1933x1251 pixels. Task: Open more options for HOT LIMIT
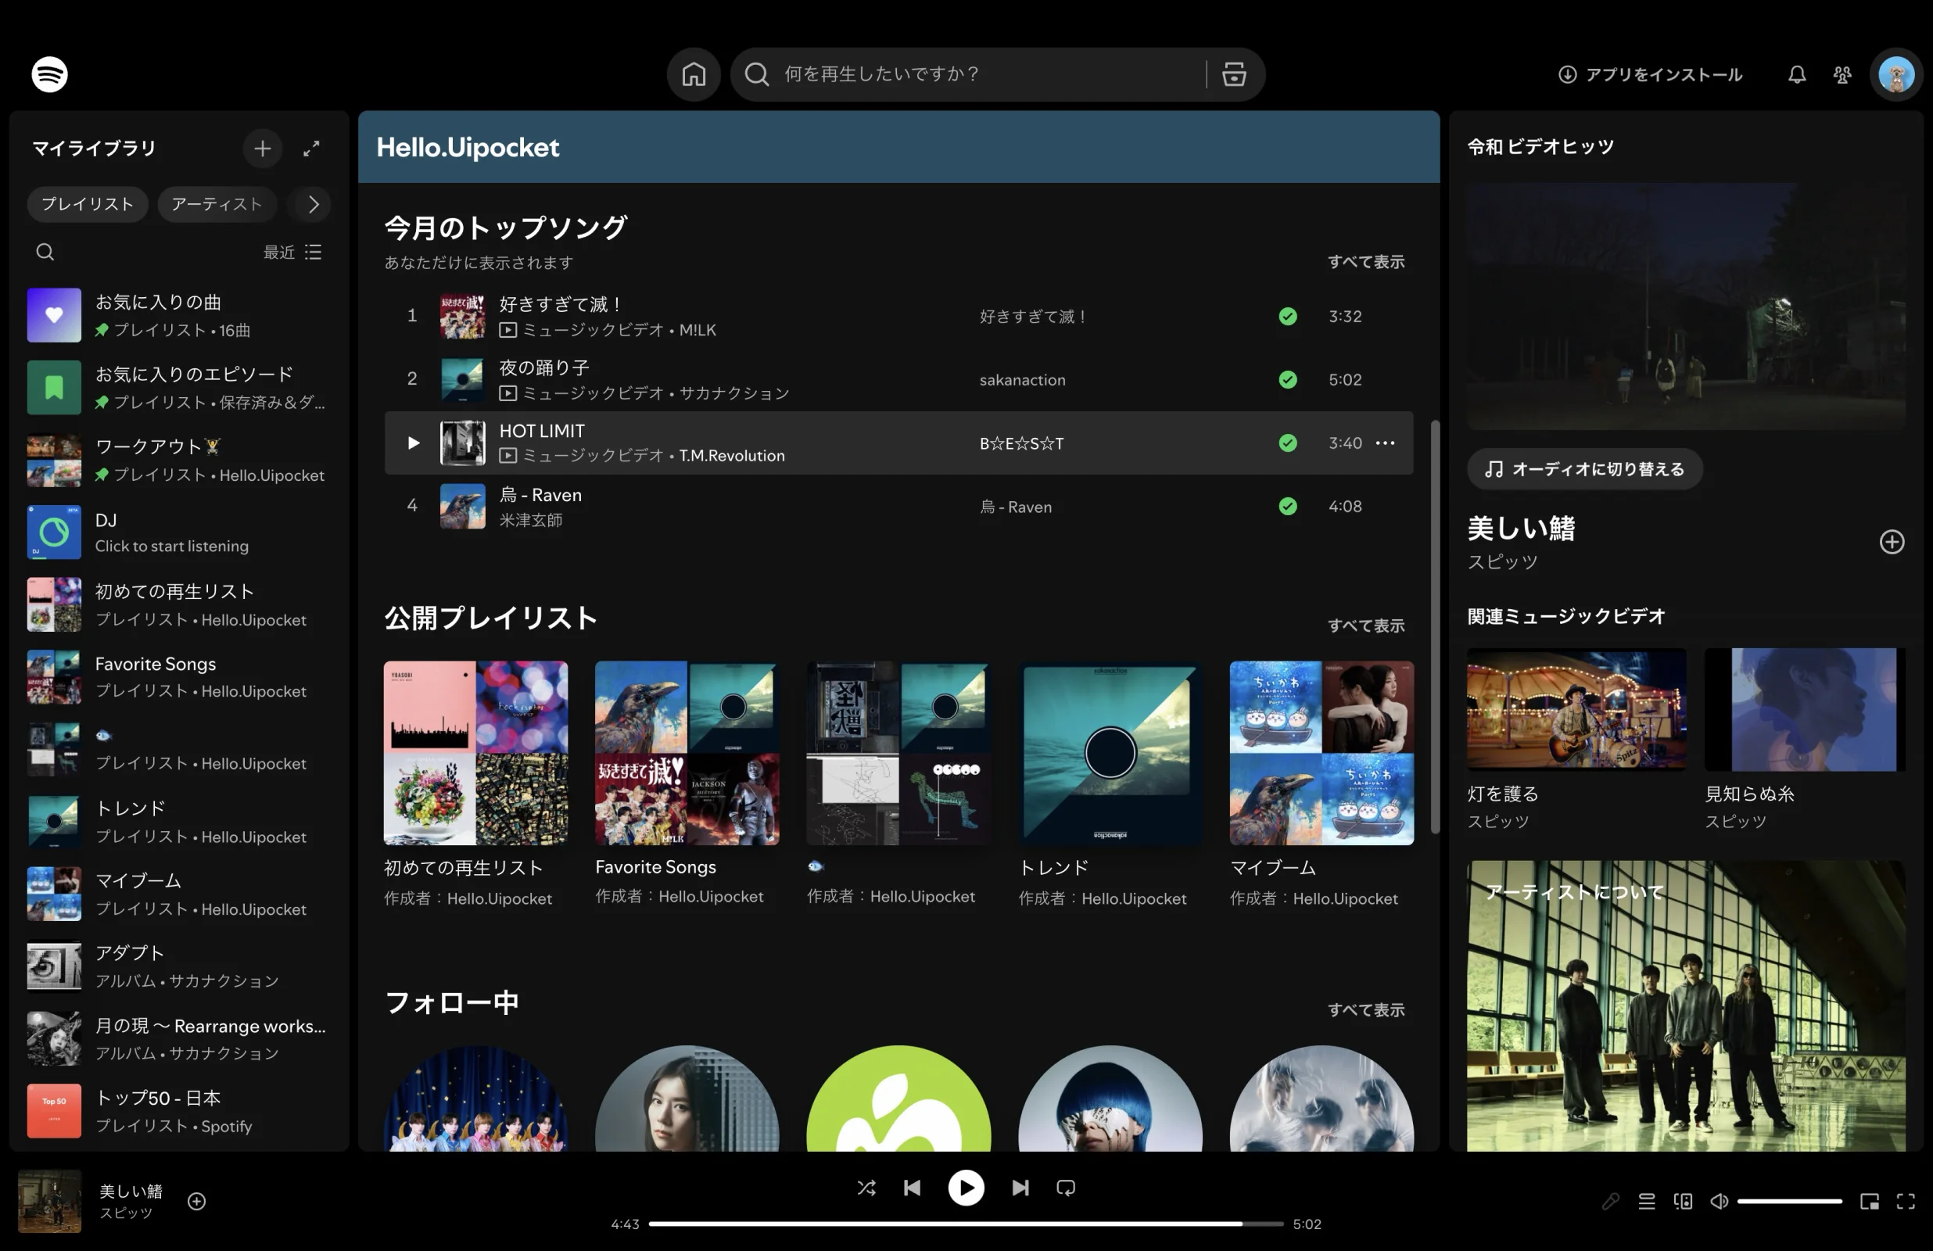tap(1385, 443)
